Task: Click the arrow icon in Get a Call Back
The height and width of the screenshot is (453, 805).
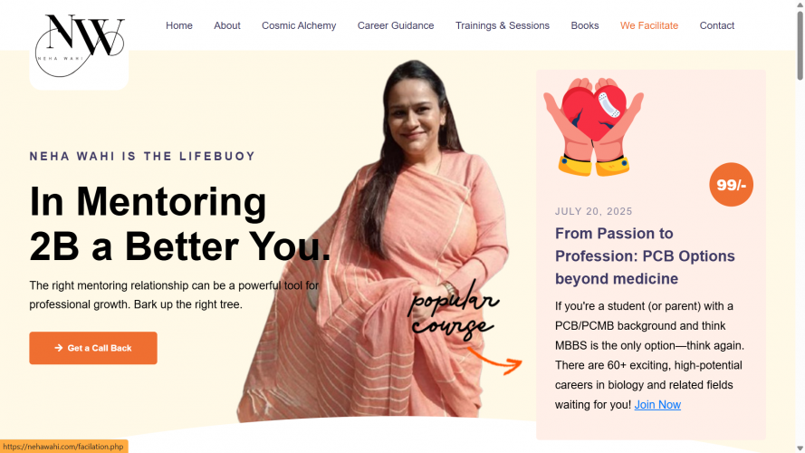Action: tap(59, 348)
